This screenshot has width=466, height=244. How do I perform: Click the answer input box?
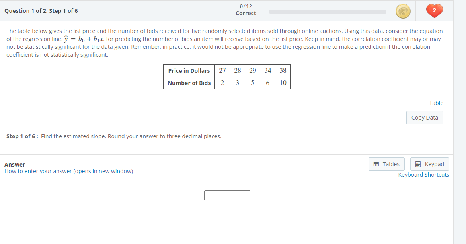coord(227,195)
